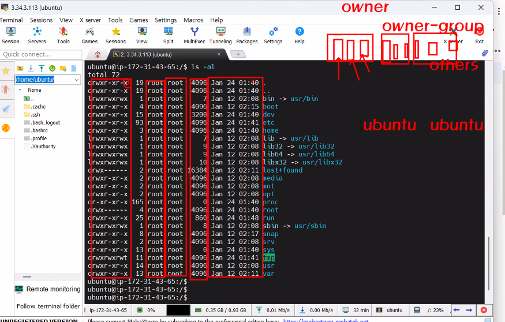The height and width of the screenshot is (322, 505).
Task: Open the Help question-mark toolbar icon
Action: pos(299,35)
